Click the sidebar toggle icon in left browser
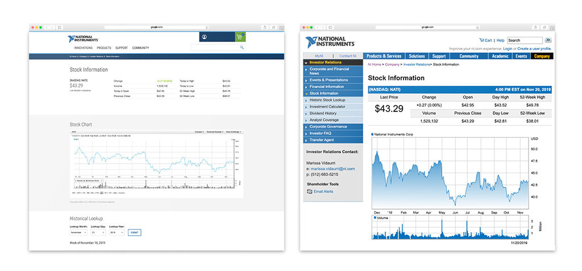Screen dimensions: 582x271 [x=59, y=27]
